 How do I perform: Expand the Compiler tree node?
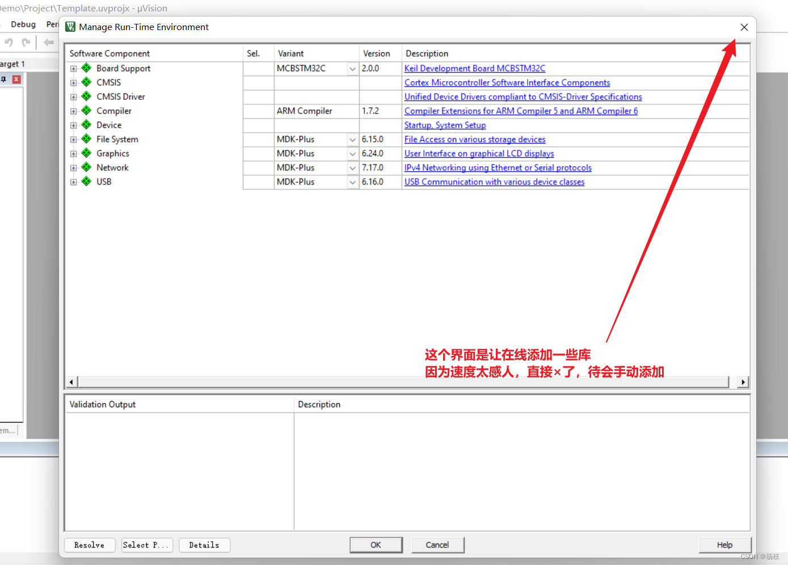click(x=73, y=111)
